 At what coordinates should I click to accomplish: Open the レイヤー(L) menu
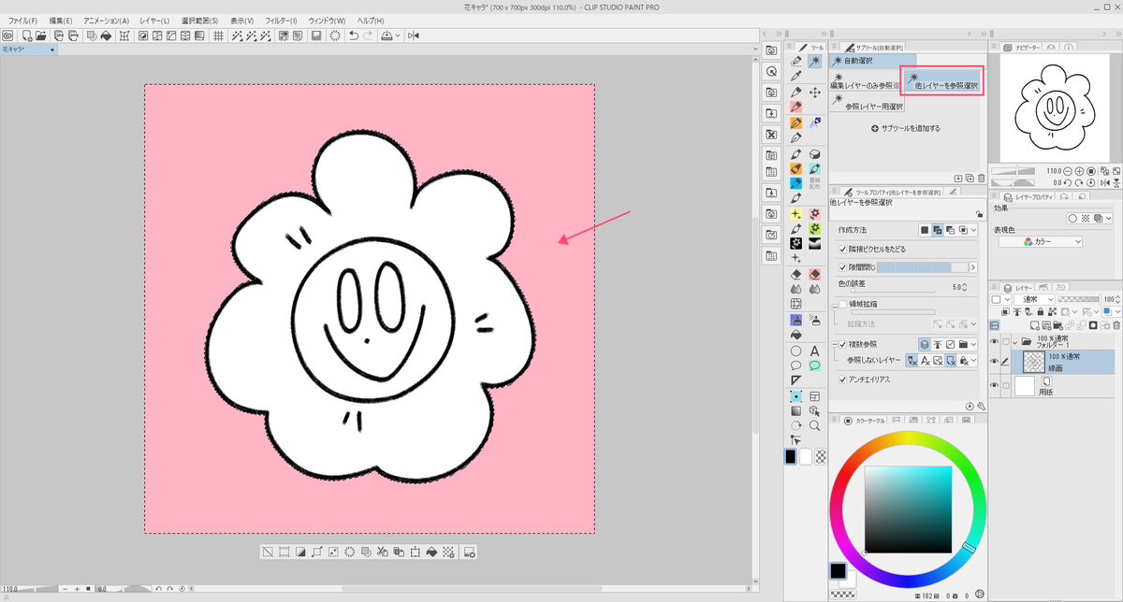click(153, 21)
